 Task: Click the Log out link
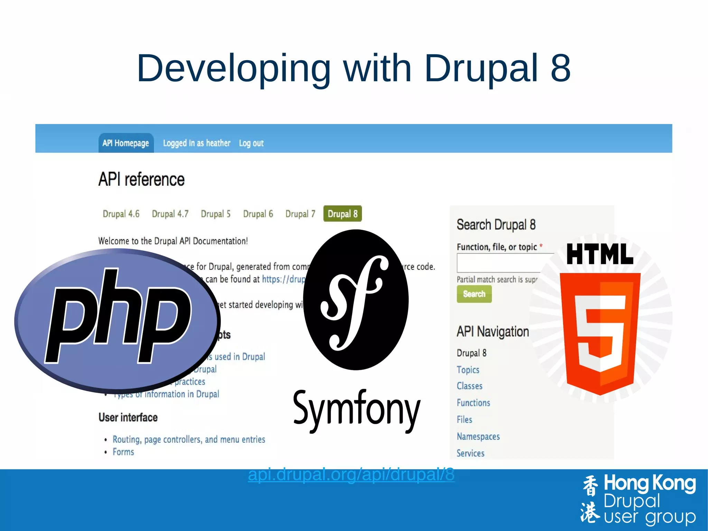click(251, 143)
